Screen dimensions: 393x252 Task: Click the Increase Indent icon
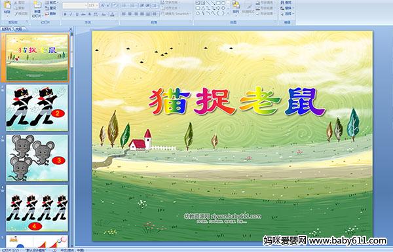147,5
